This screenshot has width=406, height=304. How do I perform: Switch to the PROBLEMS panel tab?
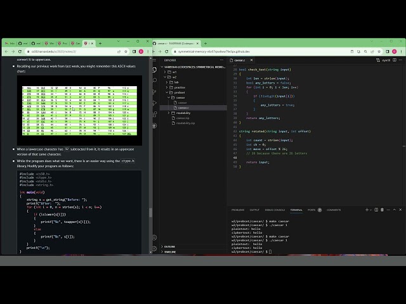point(238,210)
